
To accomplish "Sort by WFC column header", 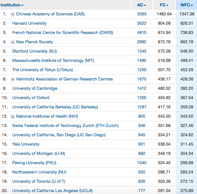I will 186,5.
